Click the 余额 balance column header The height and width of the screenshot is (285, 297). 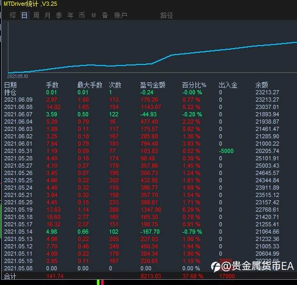point(261,85)
